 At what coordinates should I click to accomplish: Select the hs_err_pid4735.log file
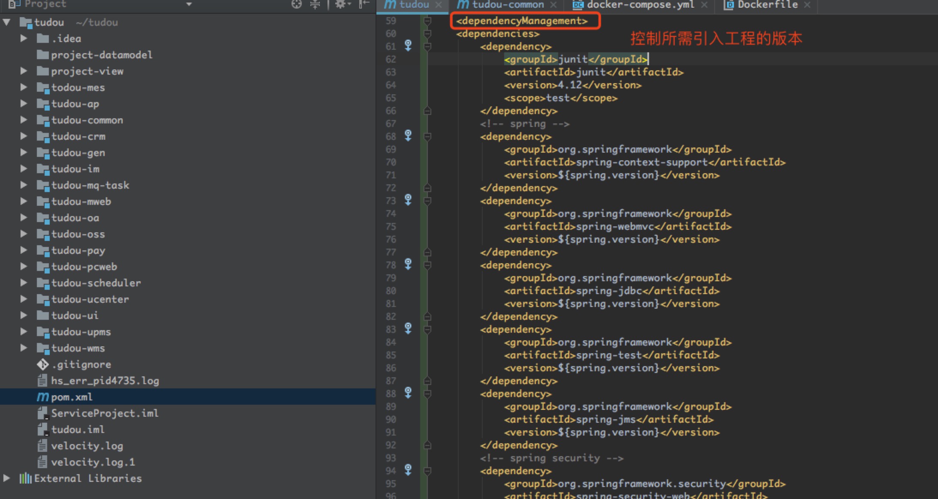(x=105, y=381)
